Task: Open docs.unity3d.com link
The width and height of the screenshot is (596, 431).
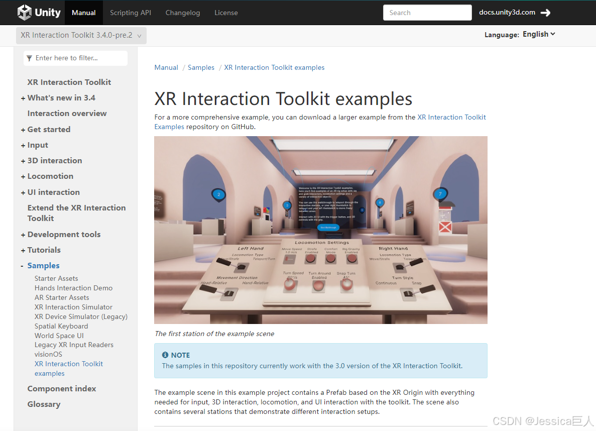Action: [x=507, y=12]
